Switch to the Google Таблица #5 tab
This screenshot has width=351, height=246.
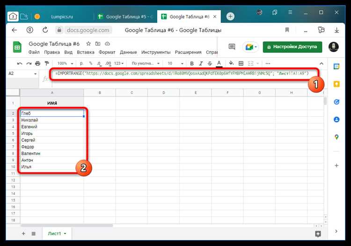coord(126,16)
